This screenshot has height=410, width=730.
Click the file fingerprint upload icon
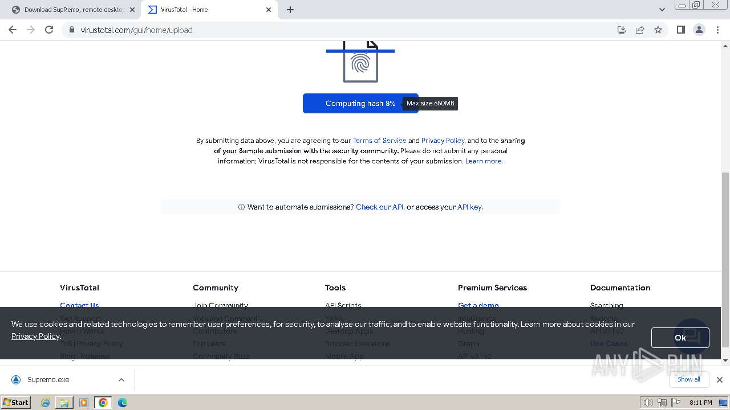pos(360,61)
